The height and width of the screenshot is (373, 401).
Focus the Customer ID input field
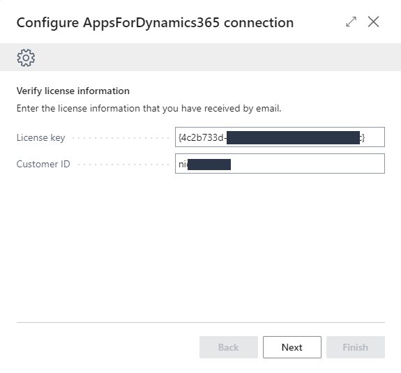click(x=280, y=164)
